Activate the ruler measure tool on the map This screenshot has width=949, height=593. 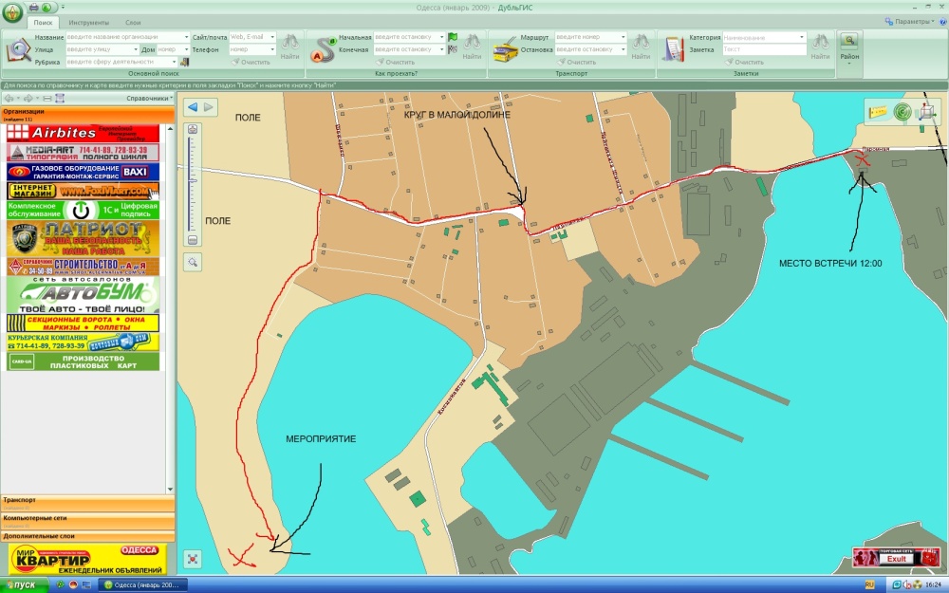click(878, 112)
